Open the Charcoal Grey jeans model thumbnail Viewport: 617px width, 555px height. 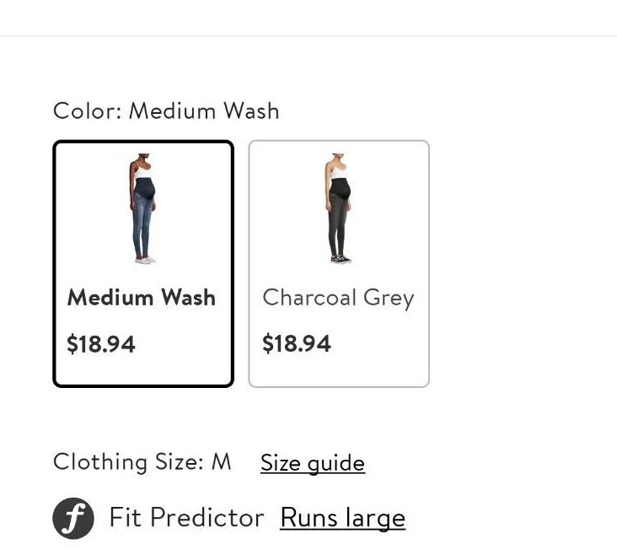pyautogui.click(x=339, y=208)
